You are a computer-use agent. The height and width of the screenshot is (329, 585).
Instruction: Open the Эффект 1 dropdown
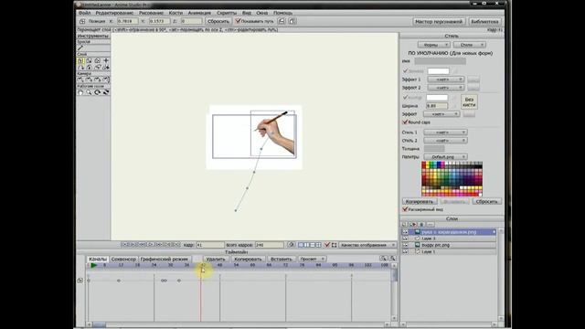(x=445, y=80)
